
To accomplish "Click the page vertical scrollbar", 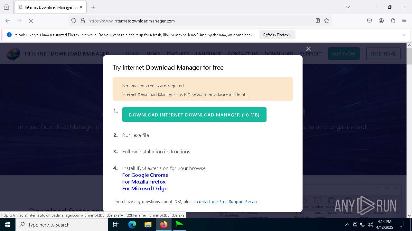I will click(x=409, y=130).
